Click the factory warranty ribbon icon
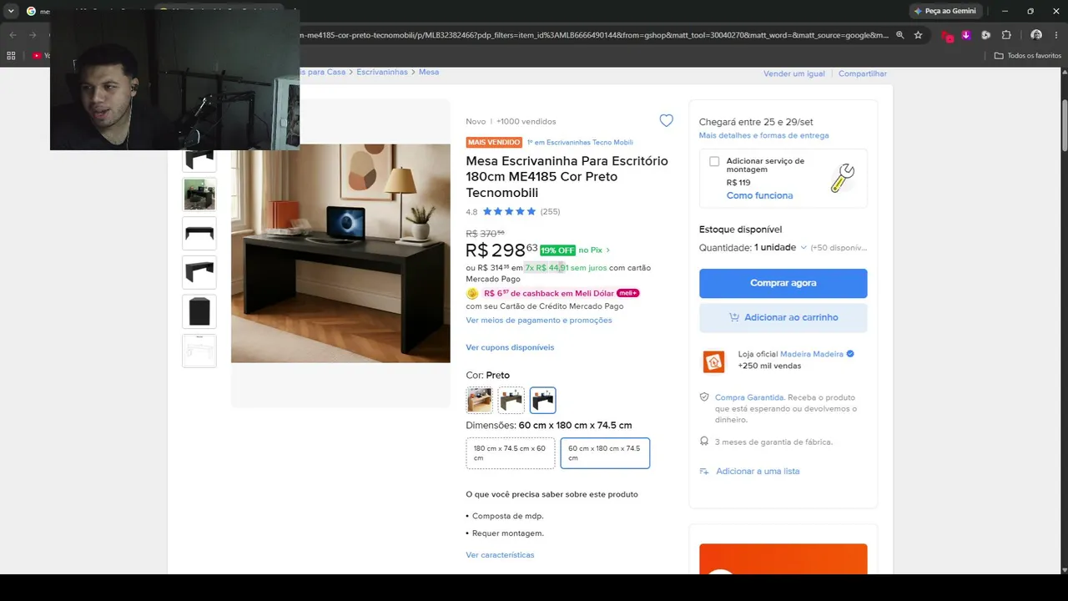The height and width of the screenshot is (601, 1068). tap(704, 442)
